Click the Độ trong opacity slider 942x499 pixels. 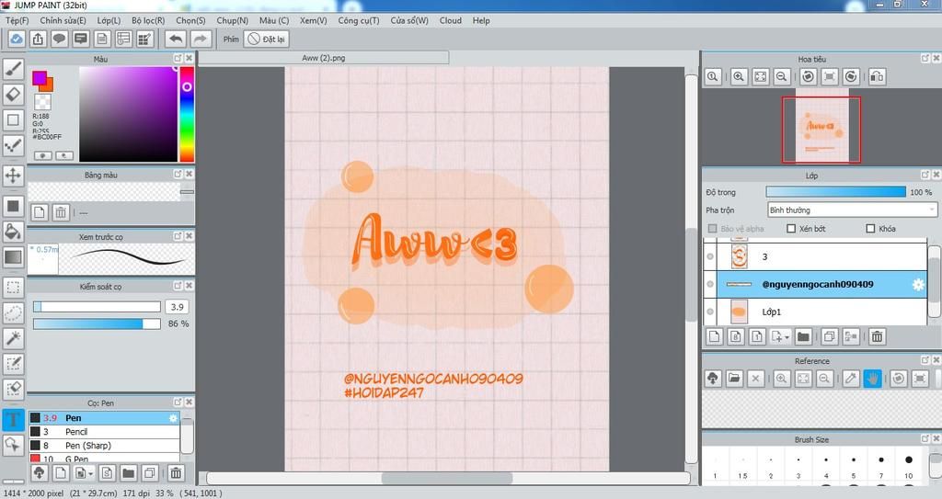point(835,192)
